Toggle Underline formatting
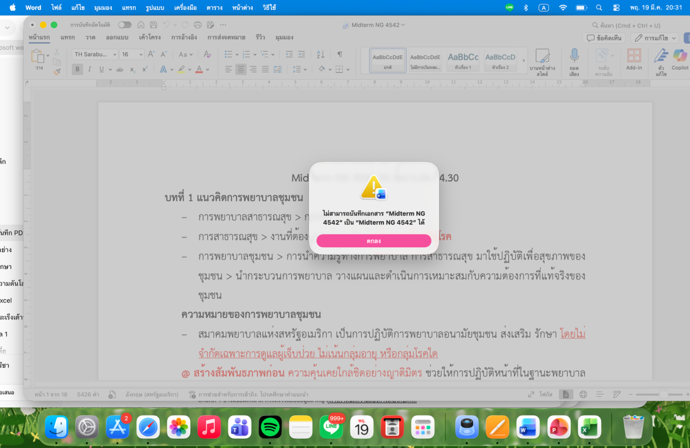The height and width of the screenshot is (448, 690). pyautogui.click(x=101, y=69)
